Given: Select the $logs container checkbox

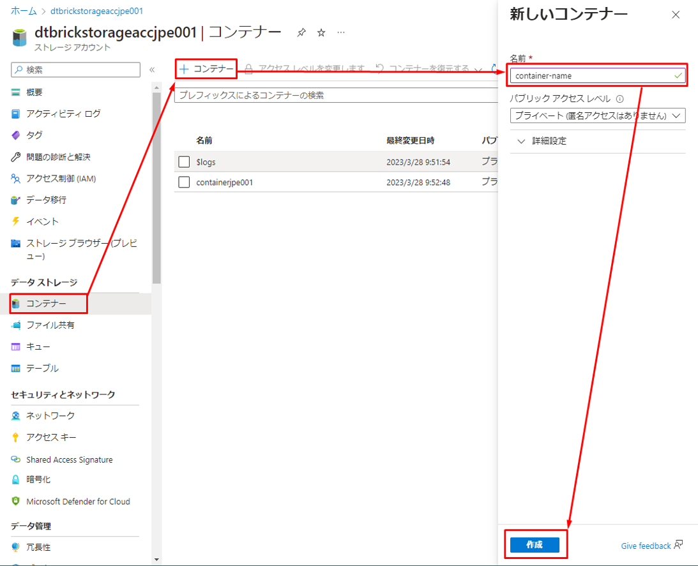Looking at the screenshot, I should [x=184, y=162].
